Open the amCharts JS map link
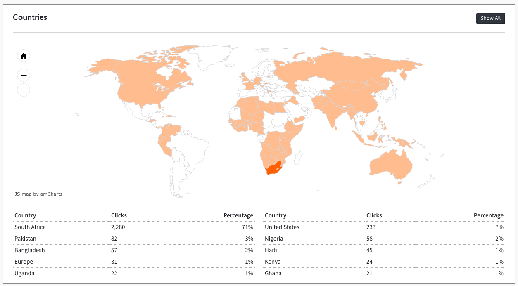The image size is (518, 286). (x=38, y=194)
